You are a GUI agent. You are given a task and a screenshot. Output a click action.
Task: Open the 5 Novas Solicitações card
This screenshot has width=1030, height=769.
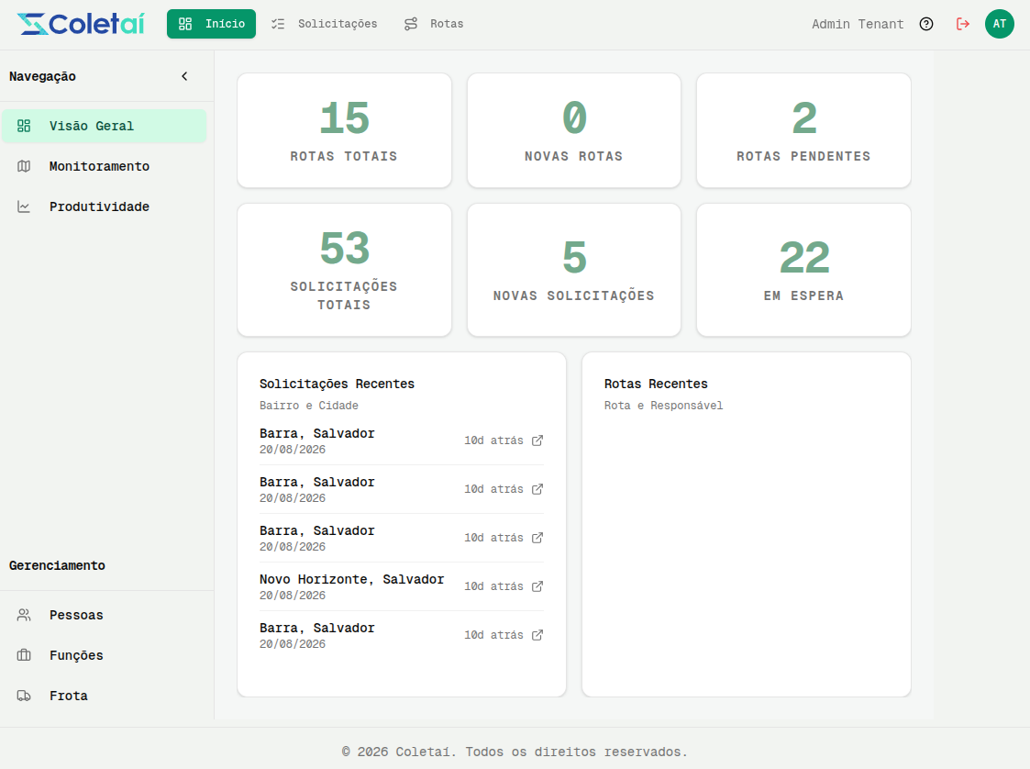point(574,270)
